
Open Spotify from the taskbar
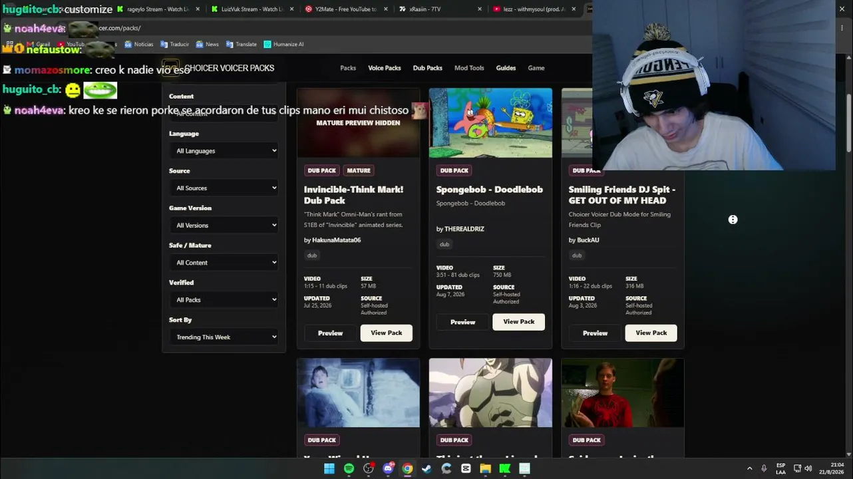349,468
